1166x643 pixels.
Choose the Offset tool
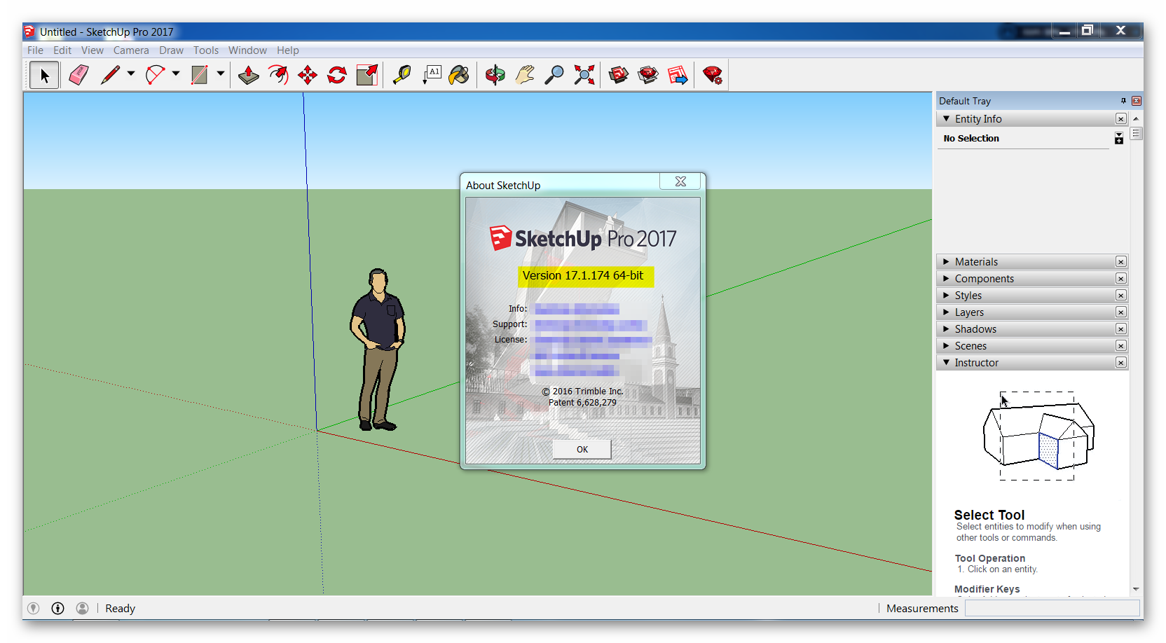pos(278,75)
